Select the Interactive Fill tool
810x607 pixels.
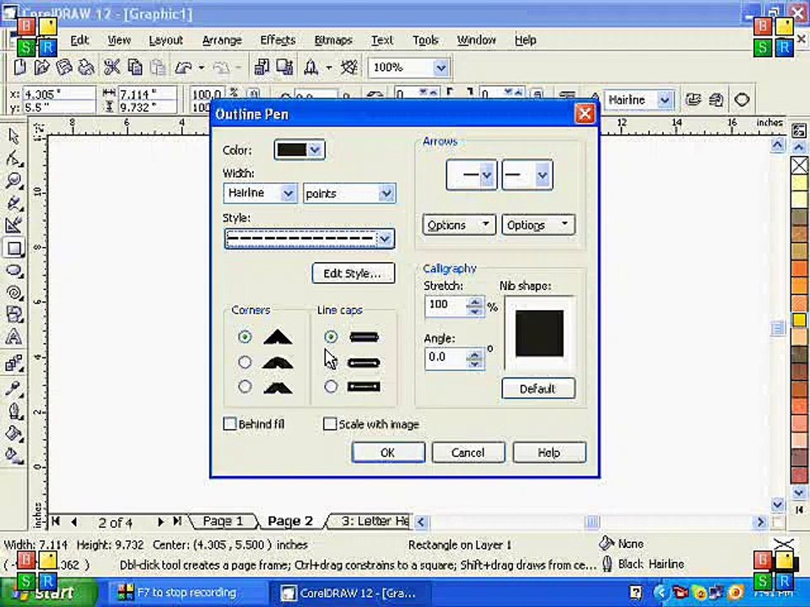click(x=14, y=455)
